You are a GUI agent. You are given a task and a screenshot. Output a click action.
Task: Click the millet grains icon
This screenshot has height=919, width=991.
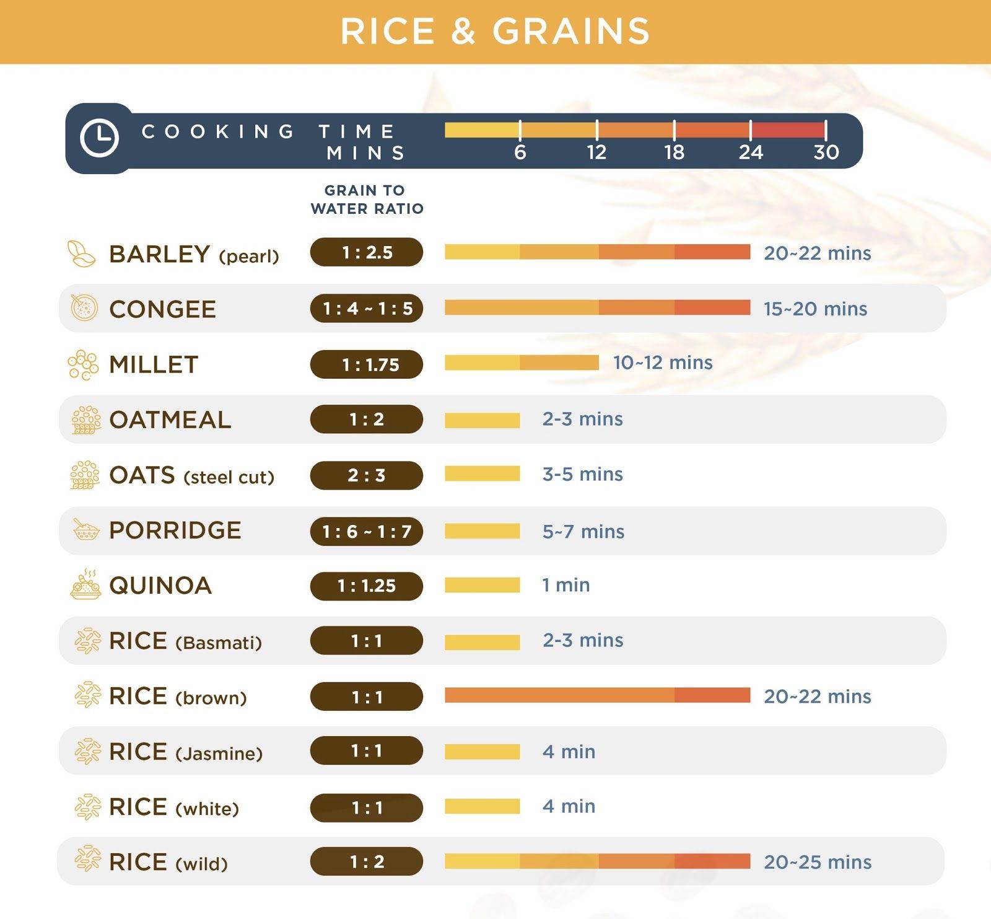[x=83, y=364]
